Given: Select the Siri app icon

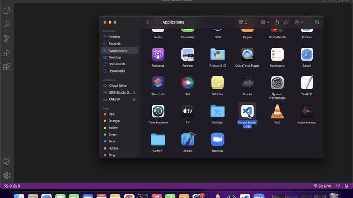Looking at the screenshot, I should pyautogui.click(x=188, y=82).
